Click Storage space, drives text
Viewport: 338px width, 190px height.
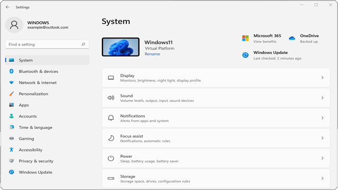click(155, 182)
